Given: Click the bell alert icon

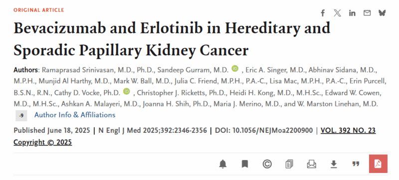Looking at the screenshot, I should pos(222,164).
